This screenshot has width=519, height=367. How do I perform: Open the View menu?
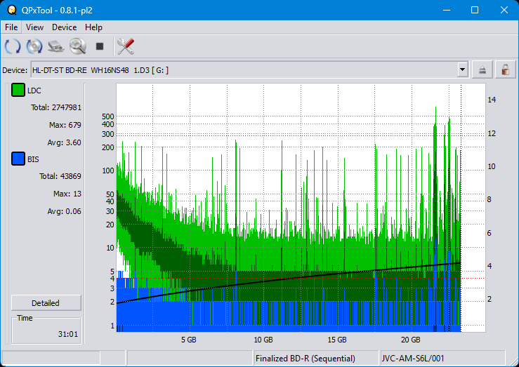click(x=34, y=27)
